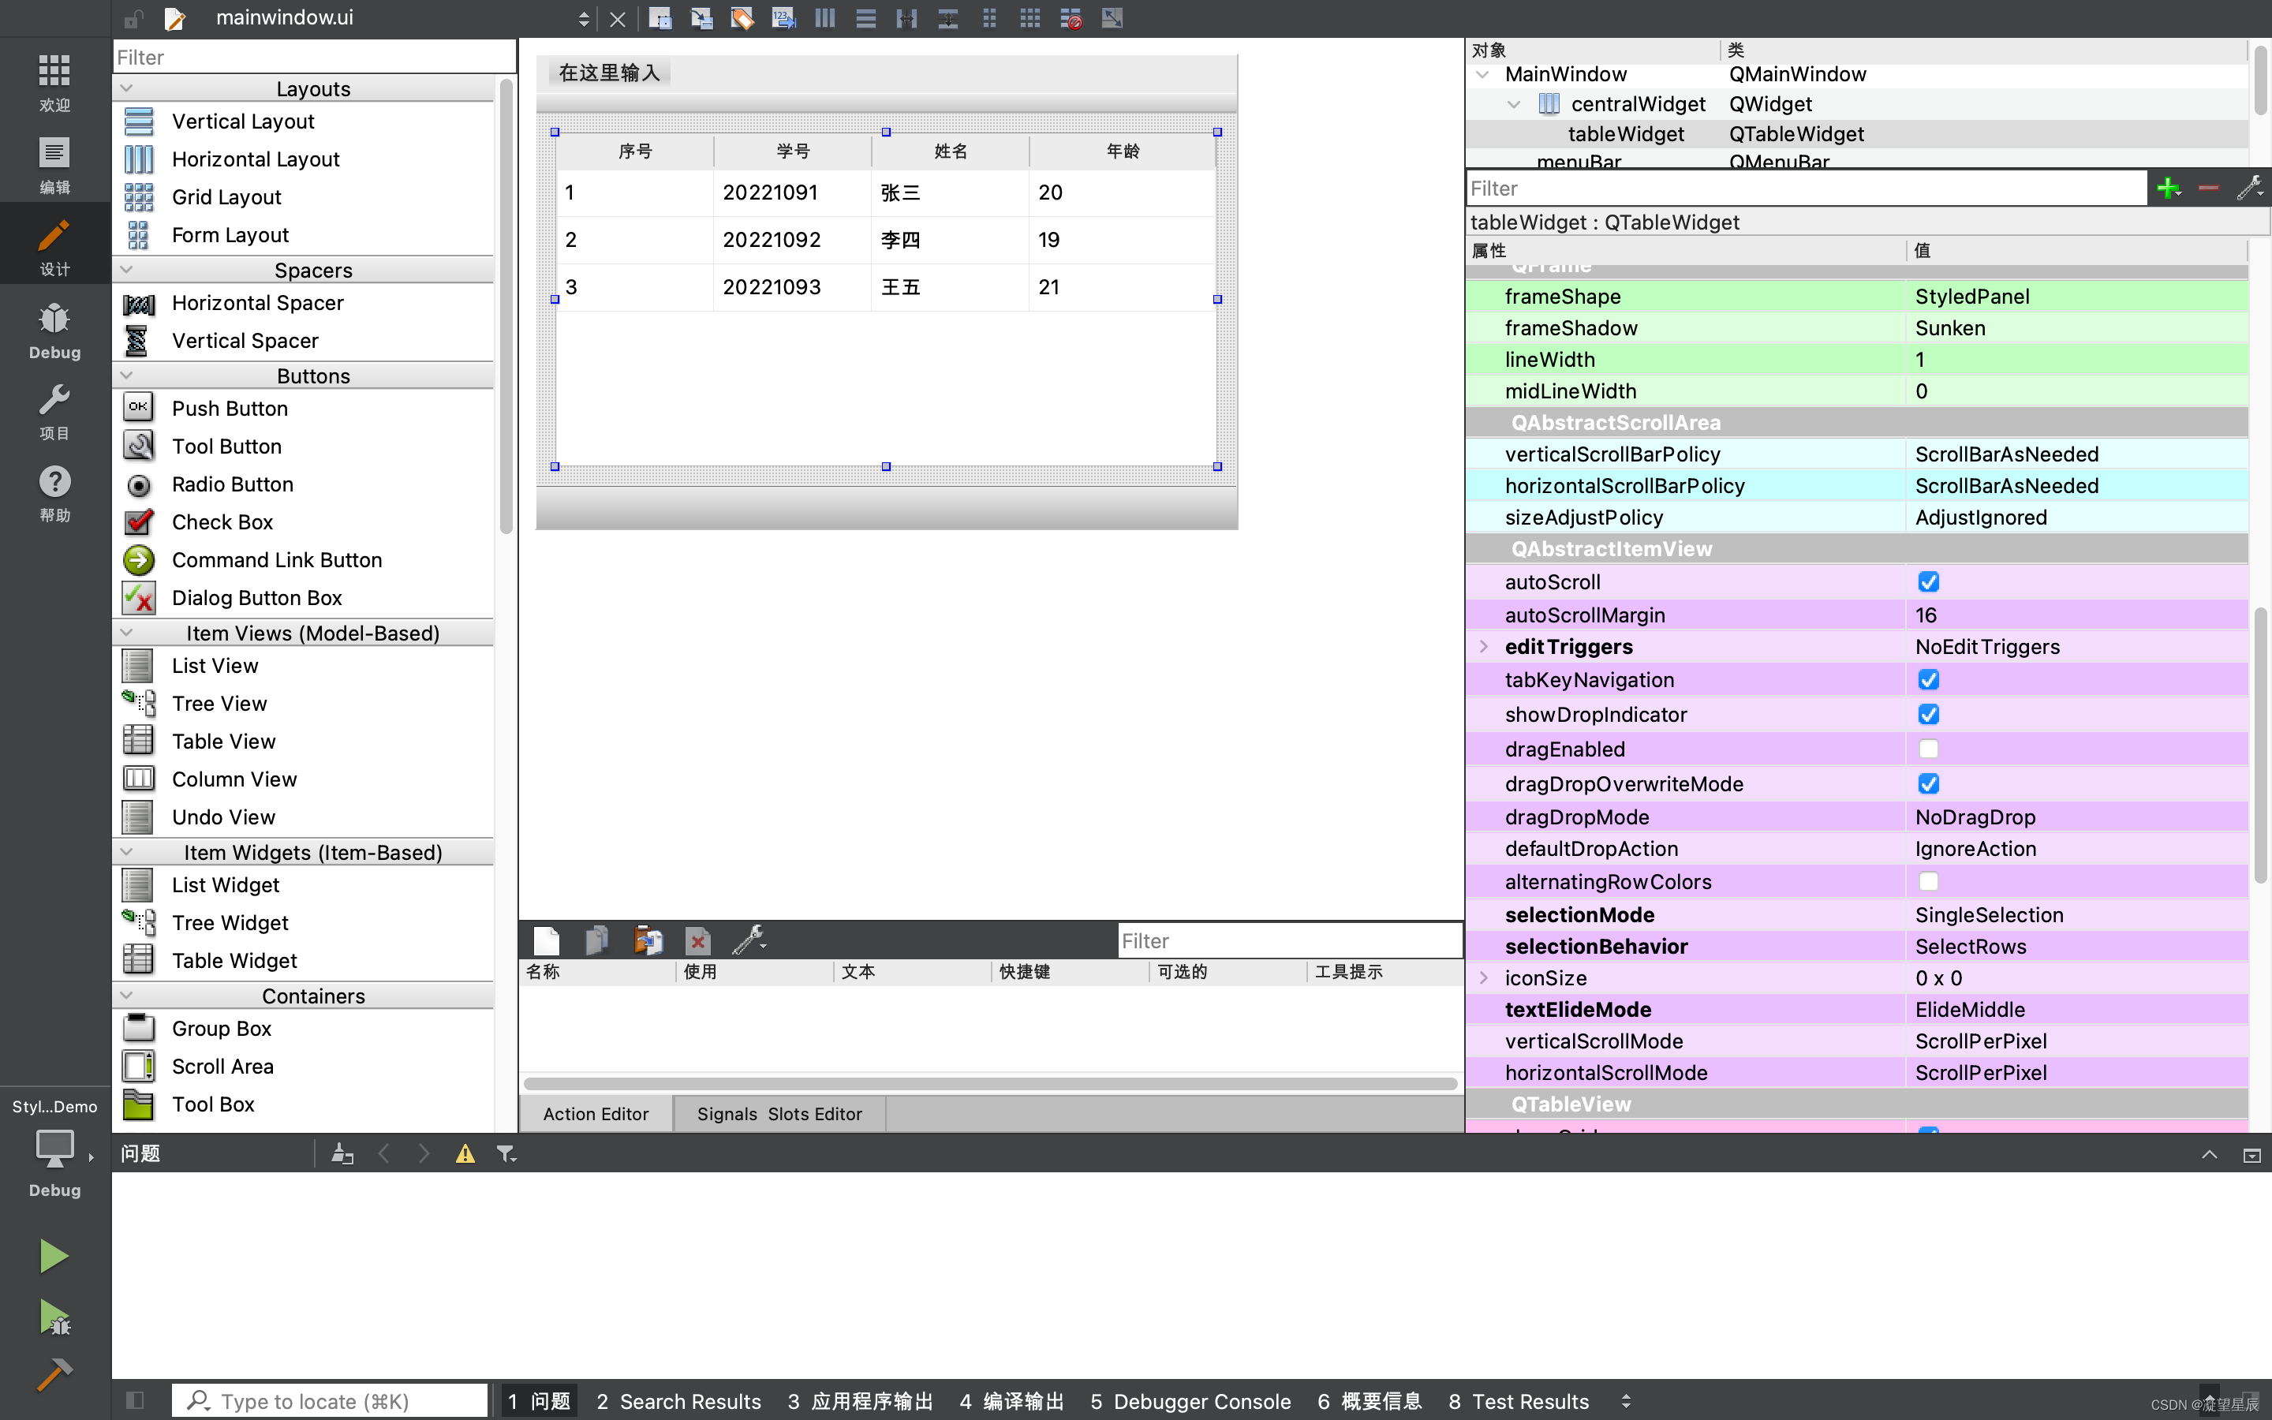Click the add property button in filter bar
Image resolution: width=2272 pixels, height=1420 pixels.
2169,188
